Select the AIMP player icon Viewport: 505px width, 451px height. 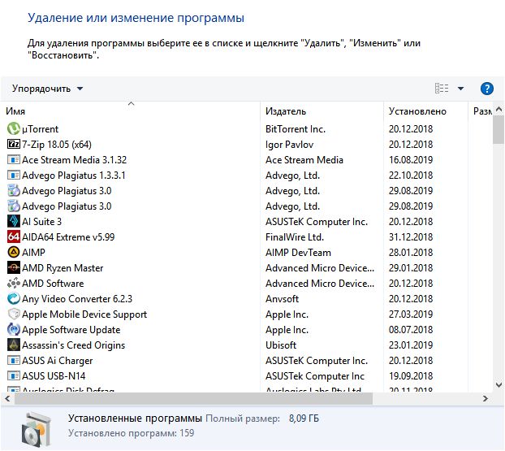click(14, 252)
